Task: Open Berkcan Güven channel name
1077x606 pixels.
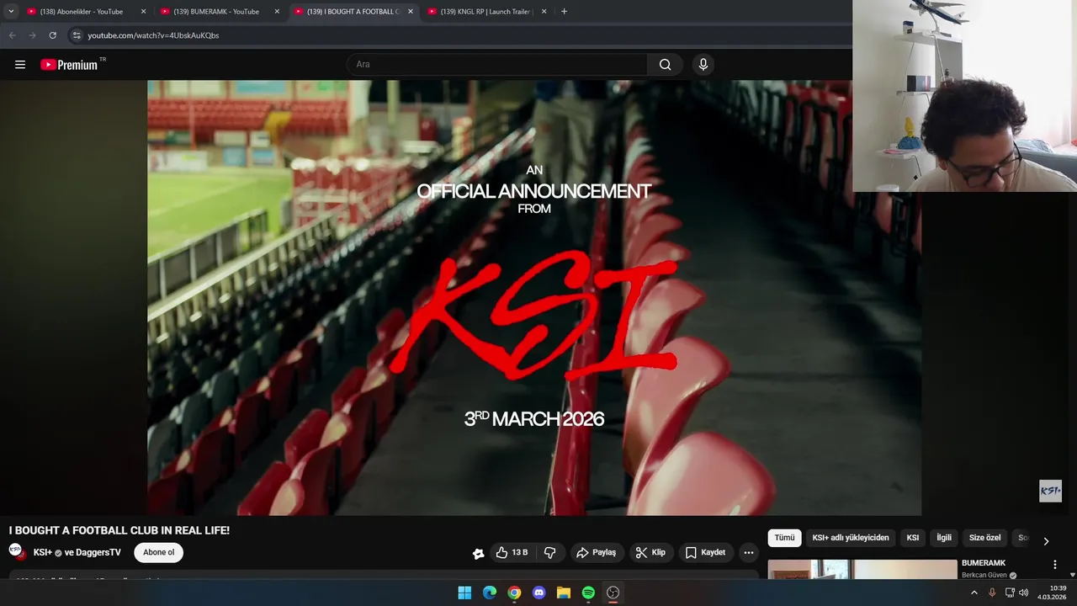Action: click(984, 576)
